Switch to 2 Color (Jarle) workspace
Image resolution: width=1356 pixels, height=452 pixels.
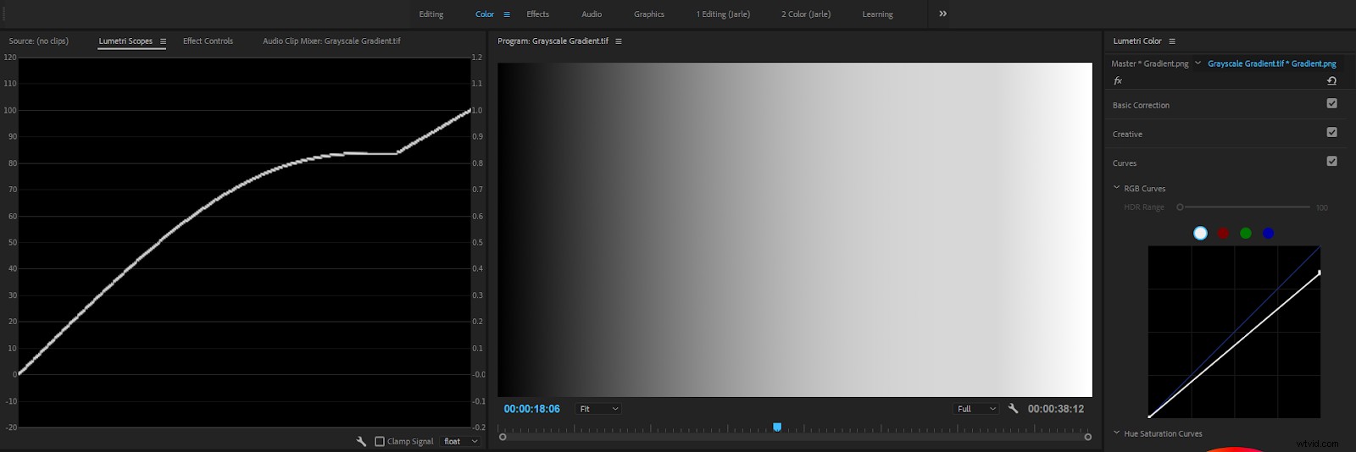click(806, 14)
